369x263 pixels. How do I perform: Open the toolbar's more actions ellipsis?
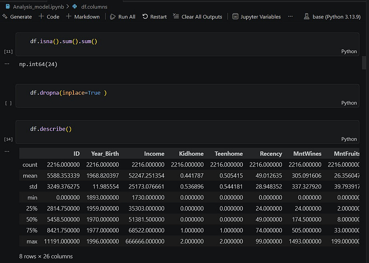coord(290,17)
